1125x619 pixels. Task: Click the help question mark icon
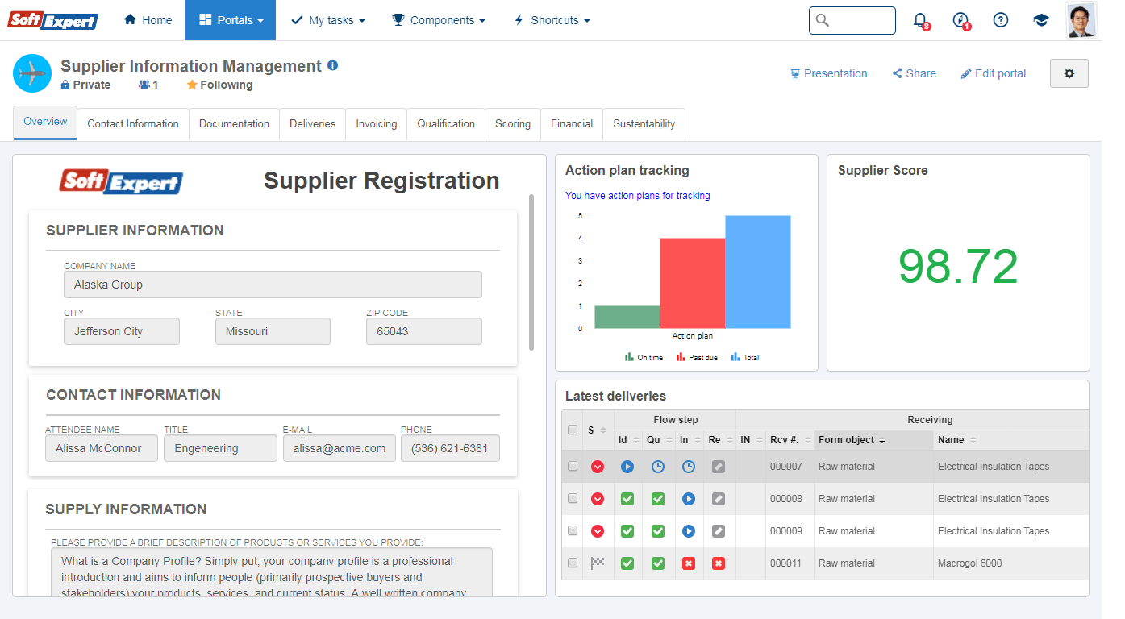coord(1001,20)
